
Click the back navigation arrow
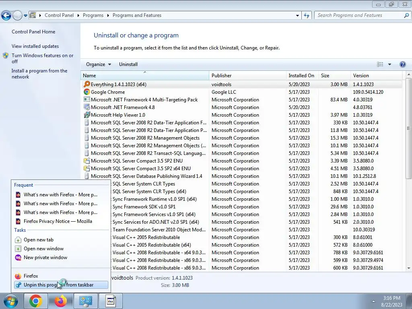click(6, 15)
